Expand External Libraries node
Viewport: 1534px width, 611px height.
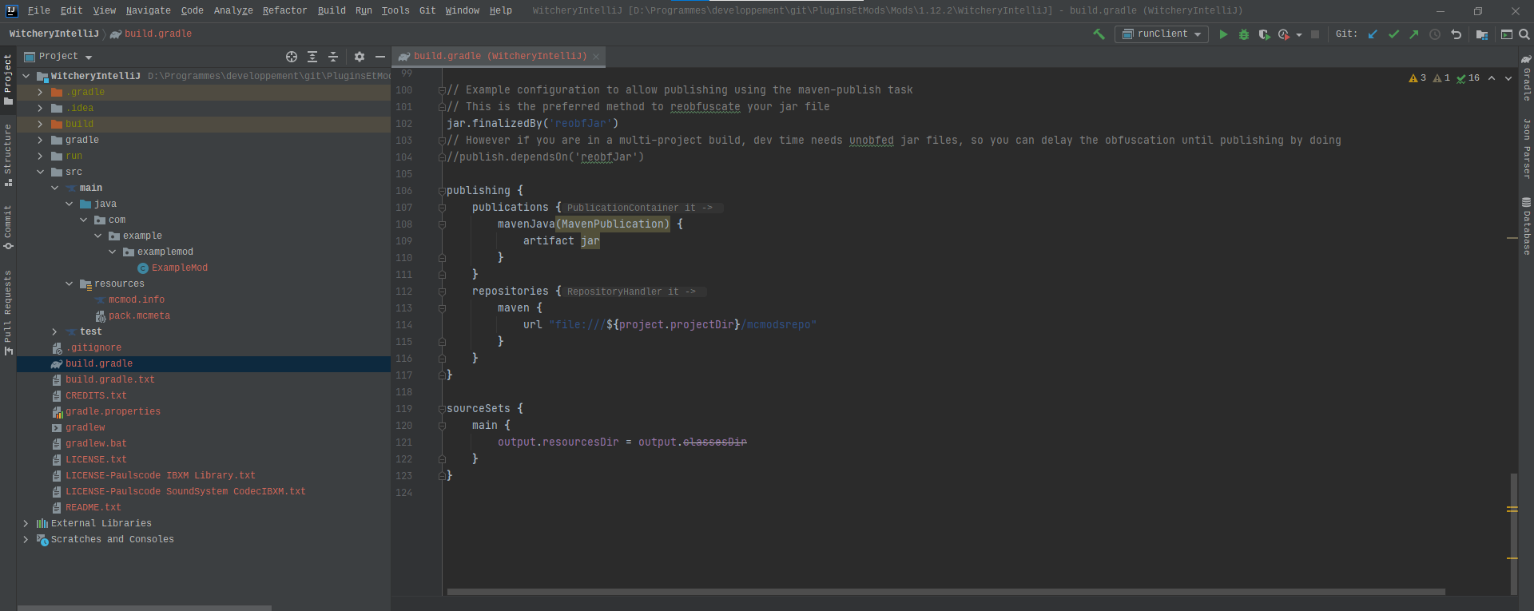coord(26,523)
